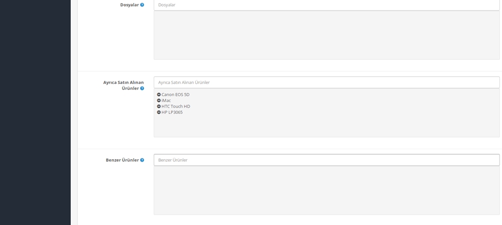Image resolution: width=502 pixels, height=225 pixels.
Task: Click the Ayrıca Satın Alınan Ürünler label
Action: [x=123, y=85]
